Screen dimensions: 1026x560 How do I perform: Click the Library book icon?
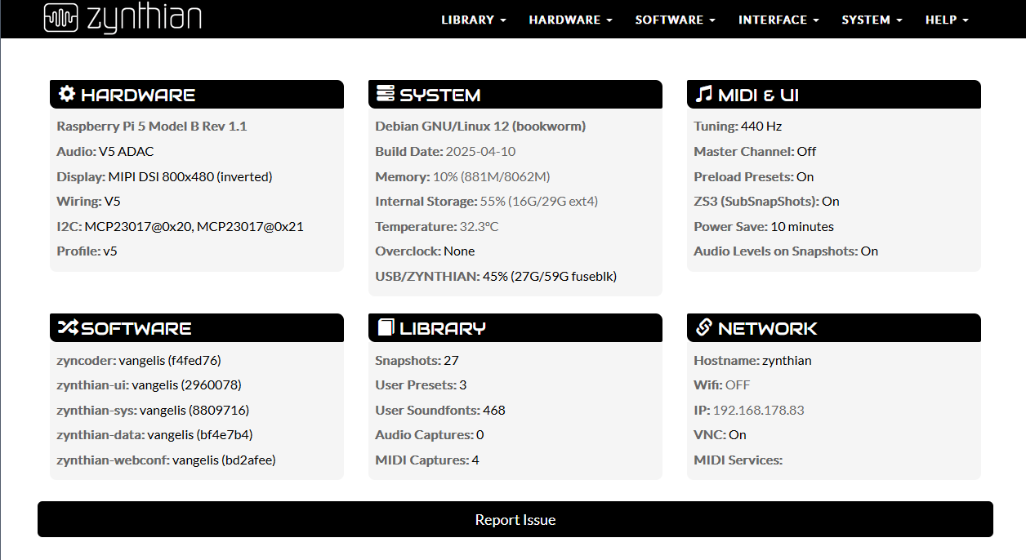pos(386,327)
